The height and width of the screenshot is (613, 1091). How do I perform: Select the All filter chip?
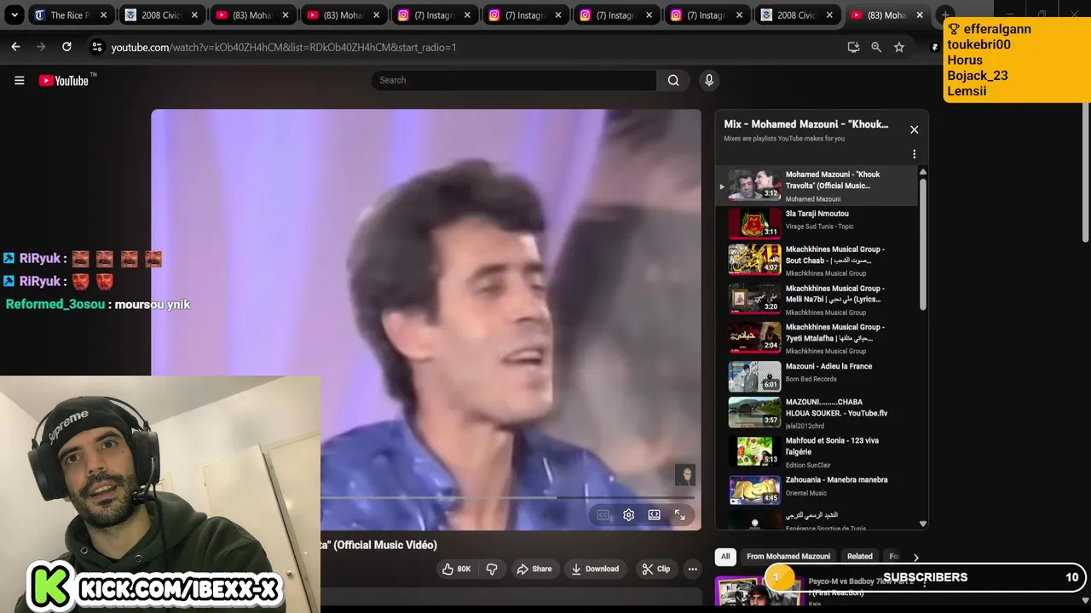pos(725,557)
